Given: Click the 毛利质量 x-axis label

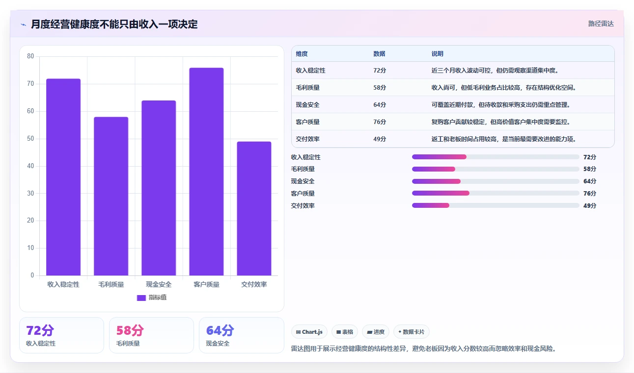Looking at the screenshot, I should click(111, 284).
